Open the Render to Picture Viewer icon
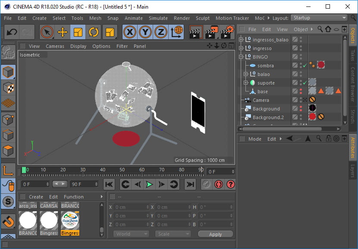 pyautogui.click(x=212, y=32)
